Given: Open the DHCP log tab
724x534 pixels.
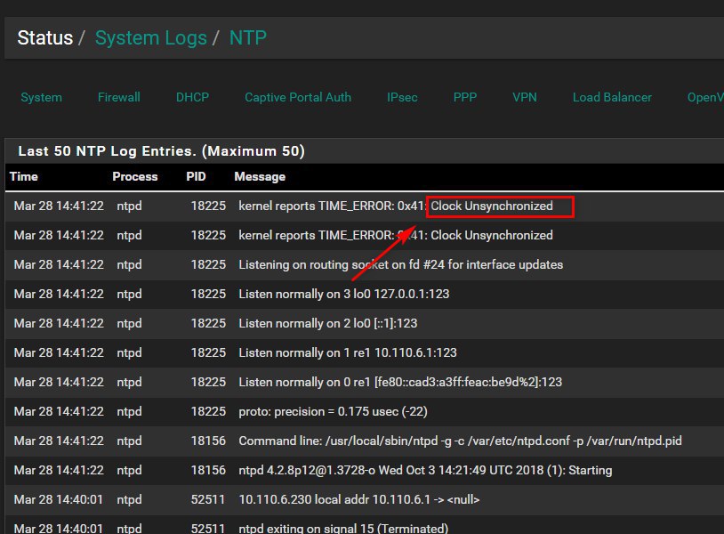Looking at the screenshot, I should tap(192, 97).
